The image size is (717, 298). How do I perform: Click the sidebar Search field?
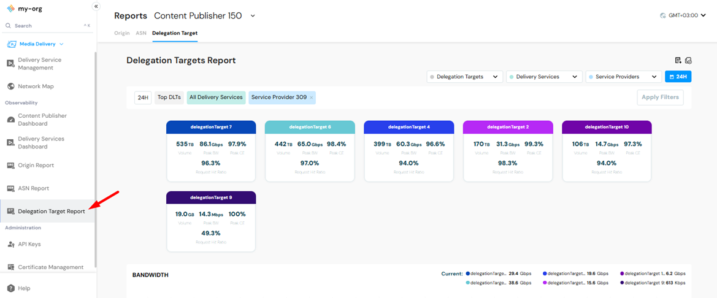click(48, 26)
